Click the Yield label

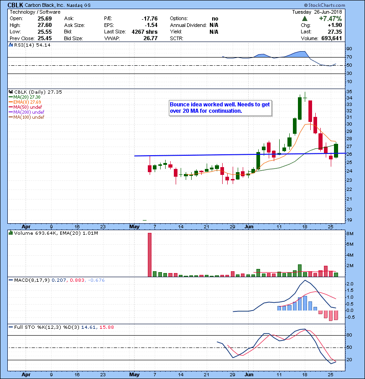tap(176, 32)
